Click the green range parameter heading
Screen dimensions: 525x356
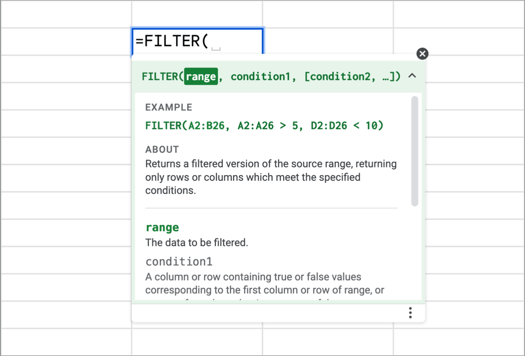[x=162, y=228]
